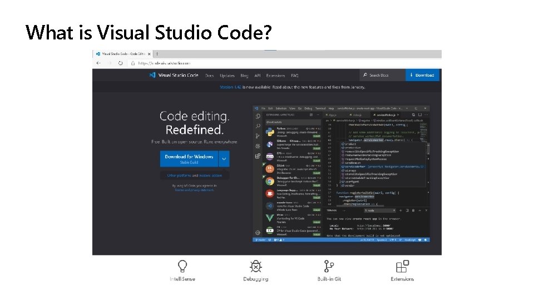Click the extensions marketplace search box
The image size is (534, 300).
[x=293, y=122]
